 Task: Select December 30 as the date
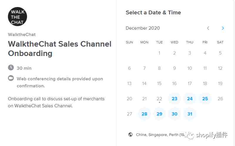[174, 114]
